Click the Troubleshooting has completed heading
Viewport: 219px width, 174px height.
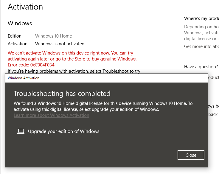(62, 94)
